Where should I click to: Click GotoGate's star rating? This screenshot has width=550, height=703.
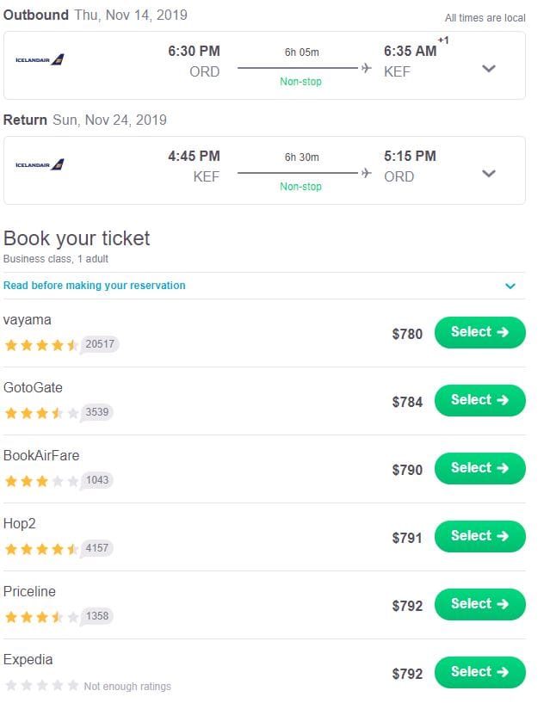coord(41,413)
